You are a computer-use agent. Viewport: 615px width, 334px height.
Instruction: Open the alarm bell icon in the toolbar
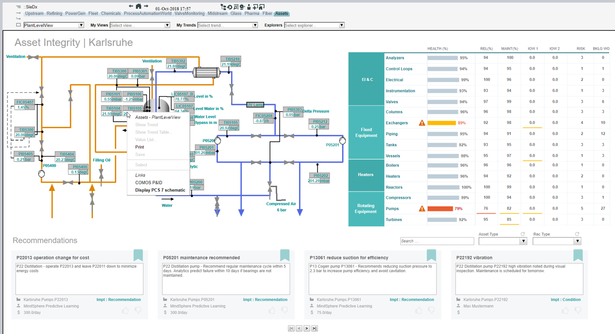(242, 7)
